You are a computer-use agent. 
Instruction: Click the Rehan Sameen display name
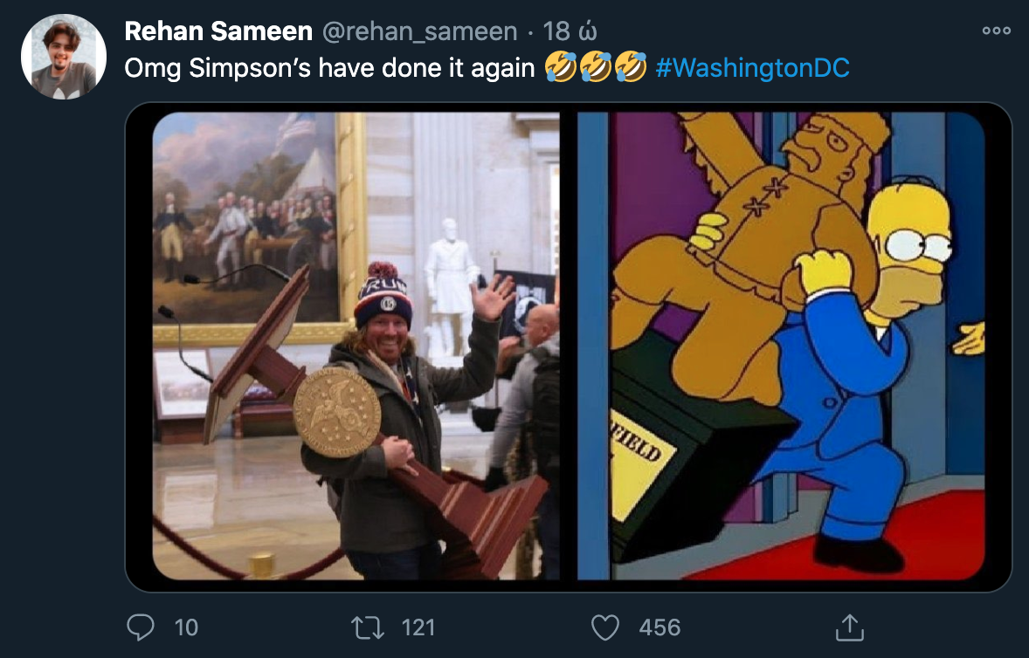[x=218, y=31]
